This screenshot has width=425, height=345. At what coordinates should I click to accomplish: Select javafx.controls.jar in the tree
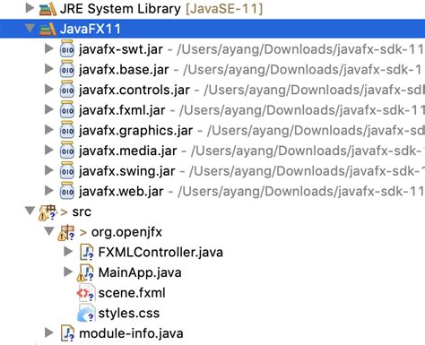coord(134,90)
